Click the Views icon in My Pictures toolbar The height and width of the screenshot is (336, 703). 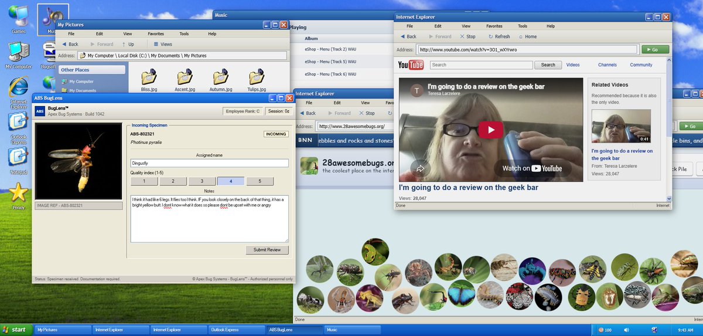tap(162, 44)
